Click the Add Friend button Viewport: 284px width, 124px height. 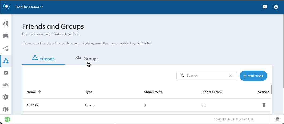253,76
